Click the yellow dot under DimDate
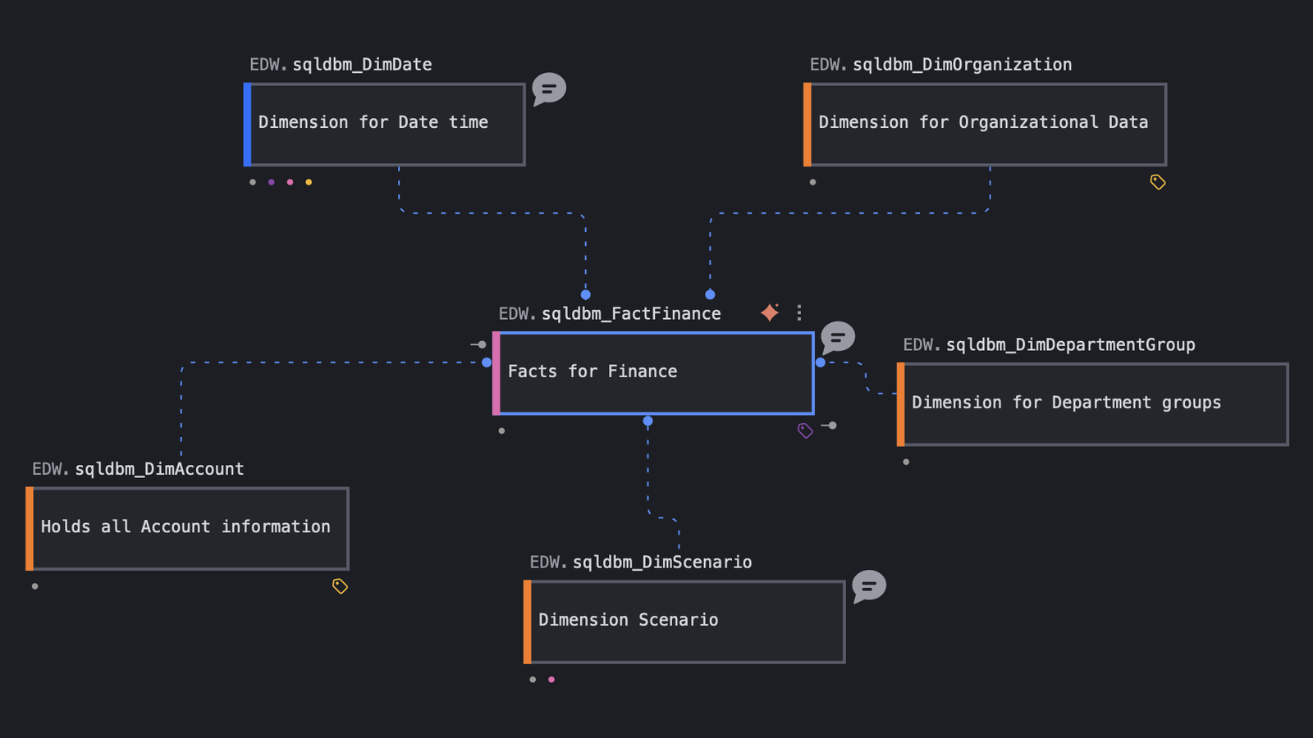 click(x=309, y=182)
